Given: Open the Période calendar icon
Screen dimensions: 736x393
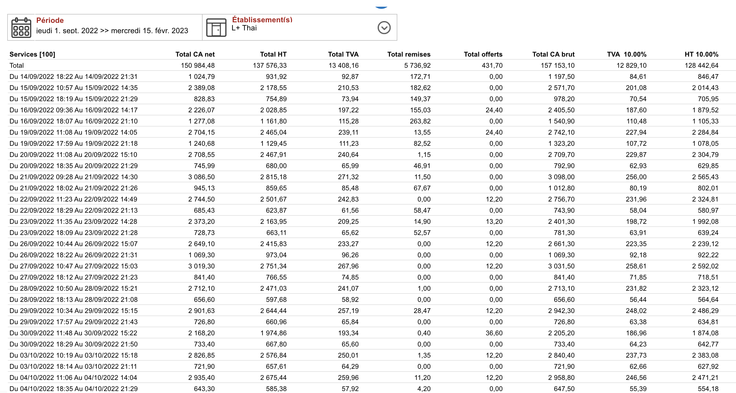Looking at the screenshot, I should 21,27.
